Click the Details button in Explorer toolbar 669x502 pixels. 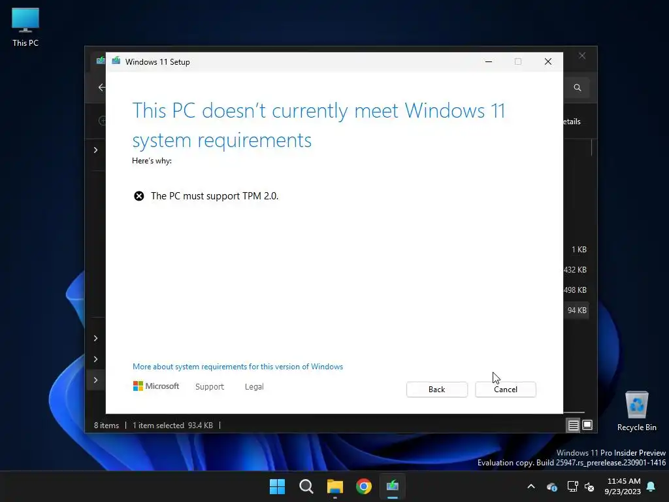pos(572,122)
